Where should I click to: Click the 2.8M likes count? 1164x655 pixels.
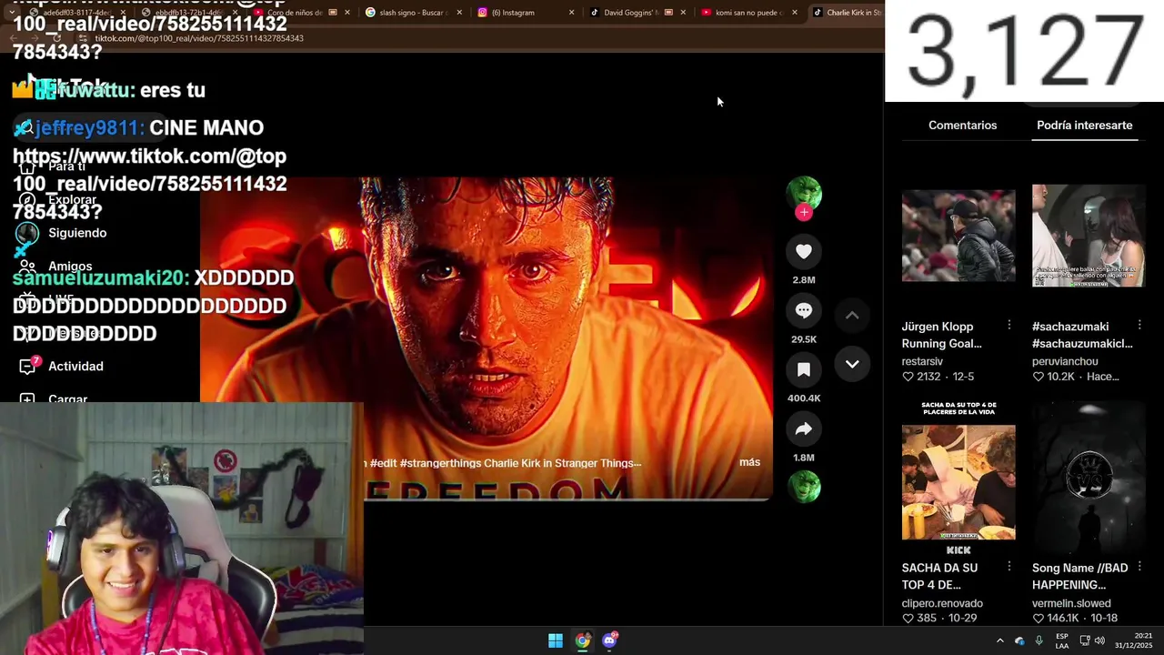tap(804, 280)
